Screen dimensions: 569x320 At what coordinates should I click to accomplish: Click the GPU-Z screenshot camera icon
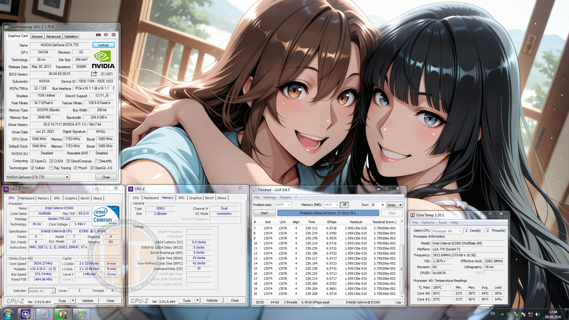(x=98, y=35)
